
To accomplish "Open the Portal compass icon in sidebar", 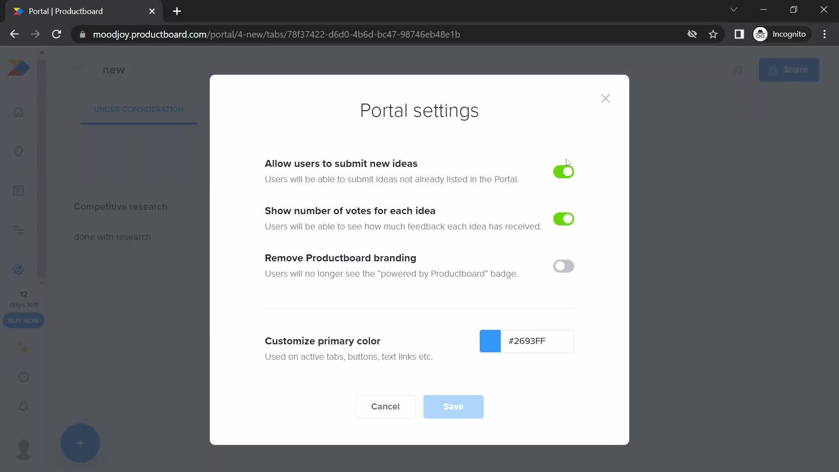I will click(18, 269).
